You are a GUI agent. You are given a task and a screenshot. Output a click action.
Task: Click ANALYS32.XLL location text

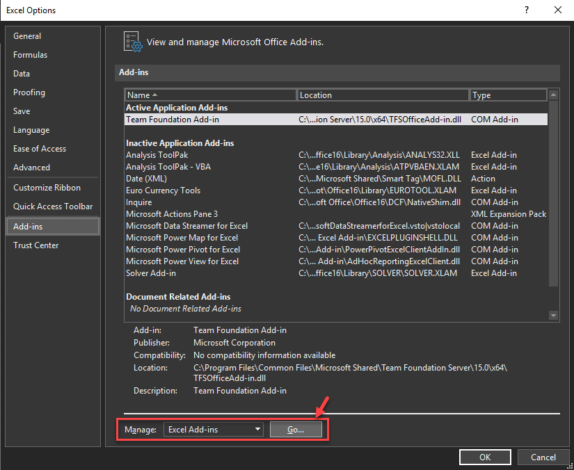tap(379, 155)
